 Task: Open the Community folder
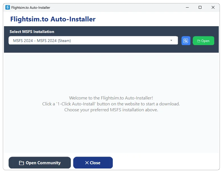pyautogui.click(x=40, y=163)
